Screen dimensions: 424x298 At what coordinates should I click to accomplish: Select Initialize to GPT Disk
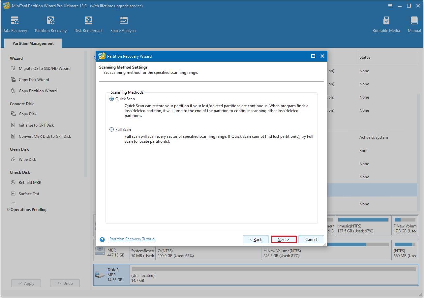36,125
